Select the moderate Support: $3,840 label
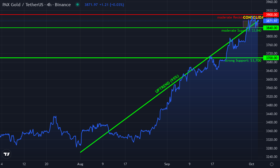 point(241,31)
